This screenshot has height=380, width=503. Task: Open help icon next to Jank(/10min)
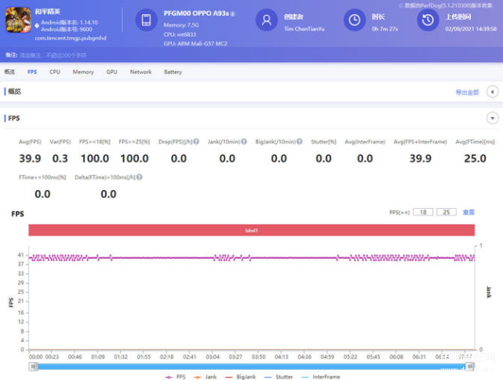tap(244, 141)
